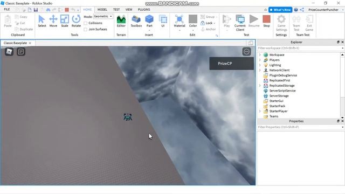Close the Explorer panel
The width and height of the screenshot is (345, 194).
pos(342,42)
